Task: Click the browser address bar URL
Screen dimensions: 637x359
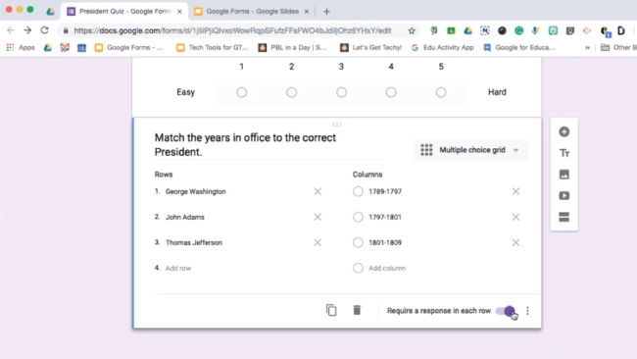Action: [x=232, y=30]
